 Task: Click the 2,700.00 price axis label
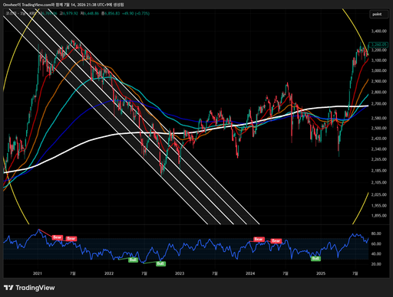click(378, 104)
